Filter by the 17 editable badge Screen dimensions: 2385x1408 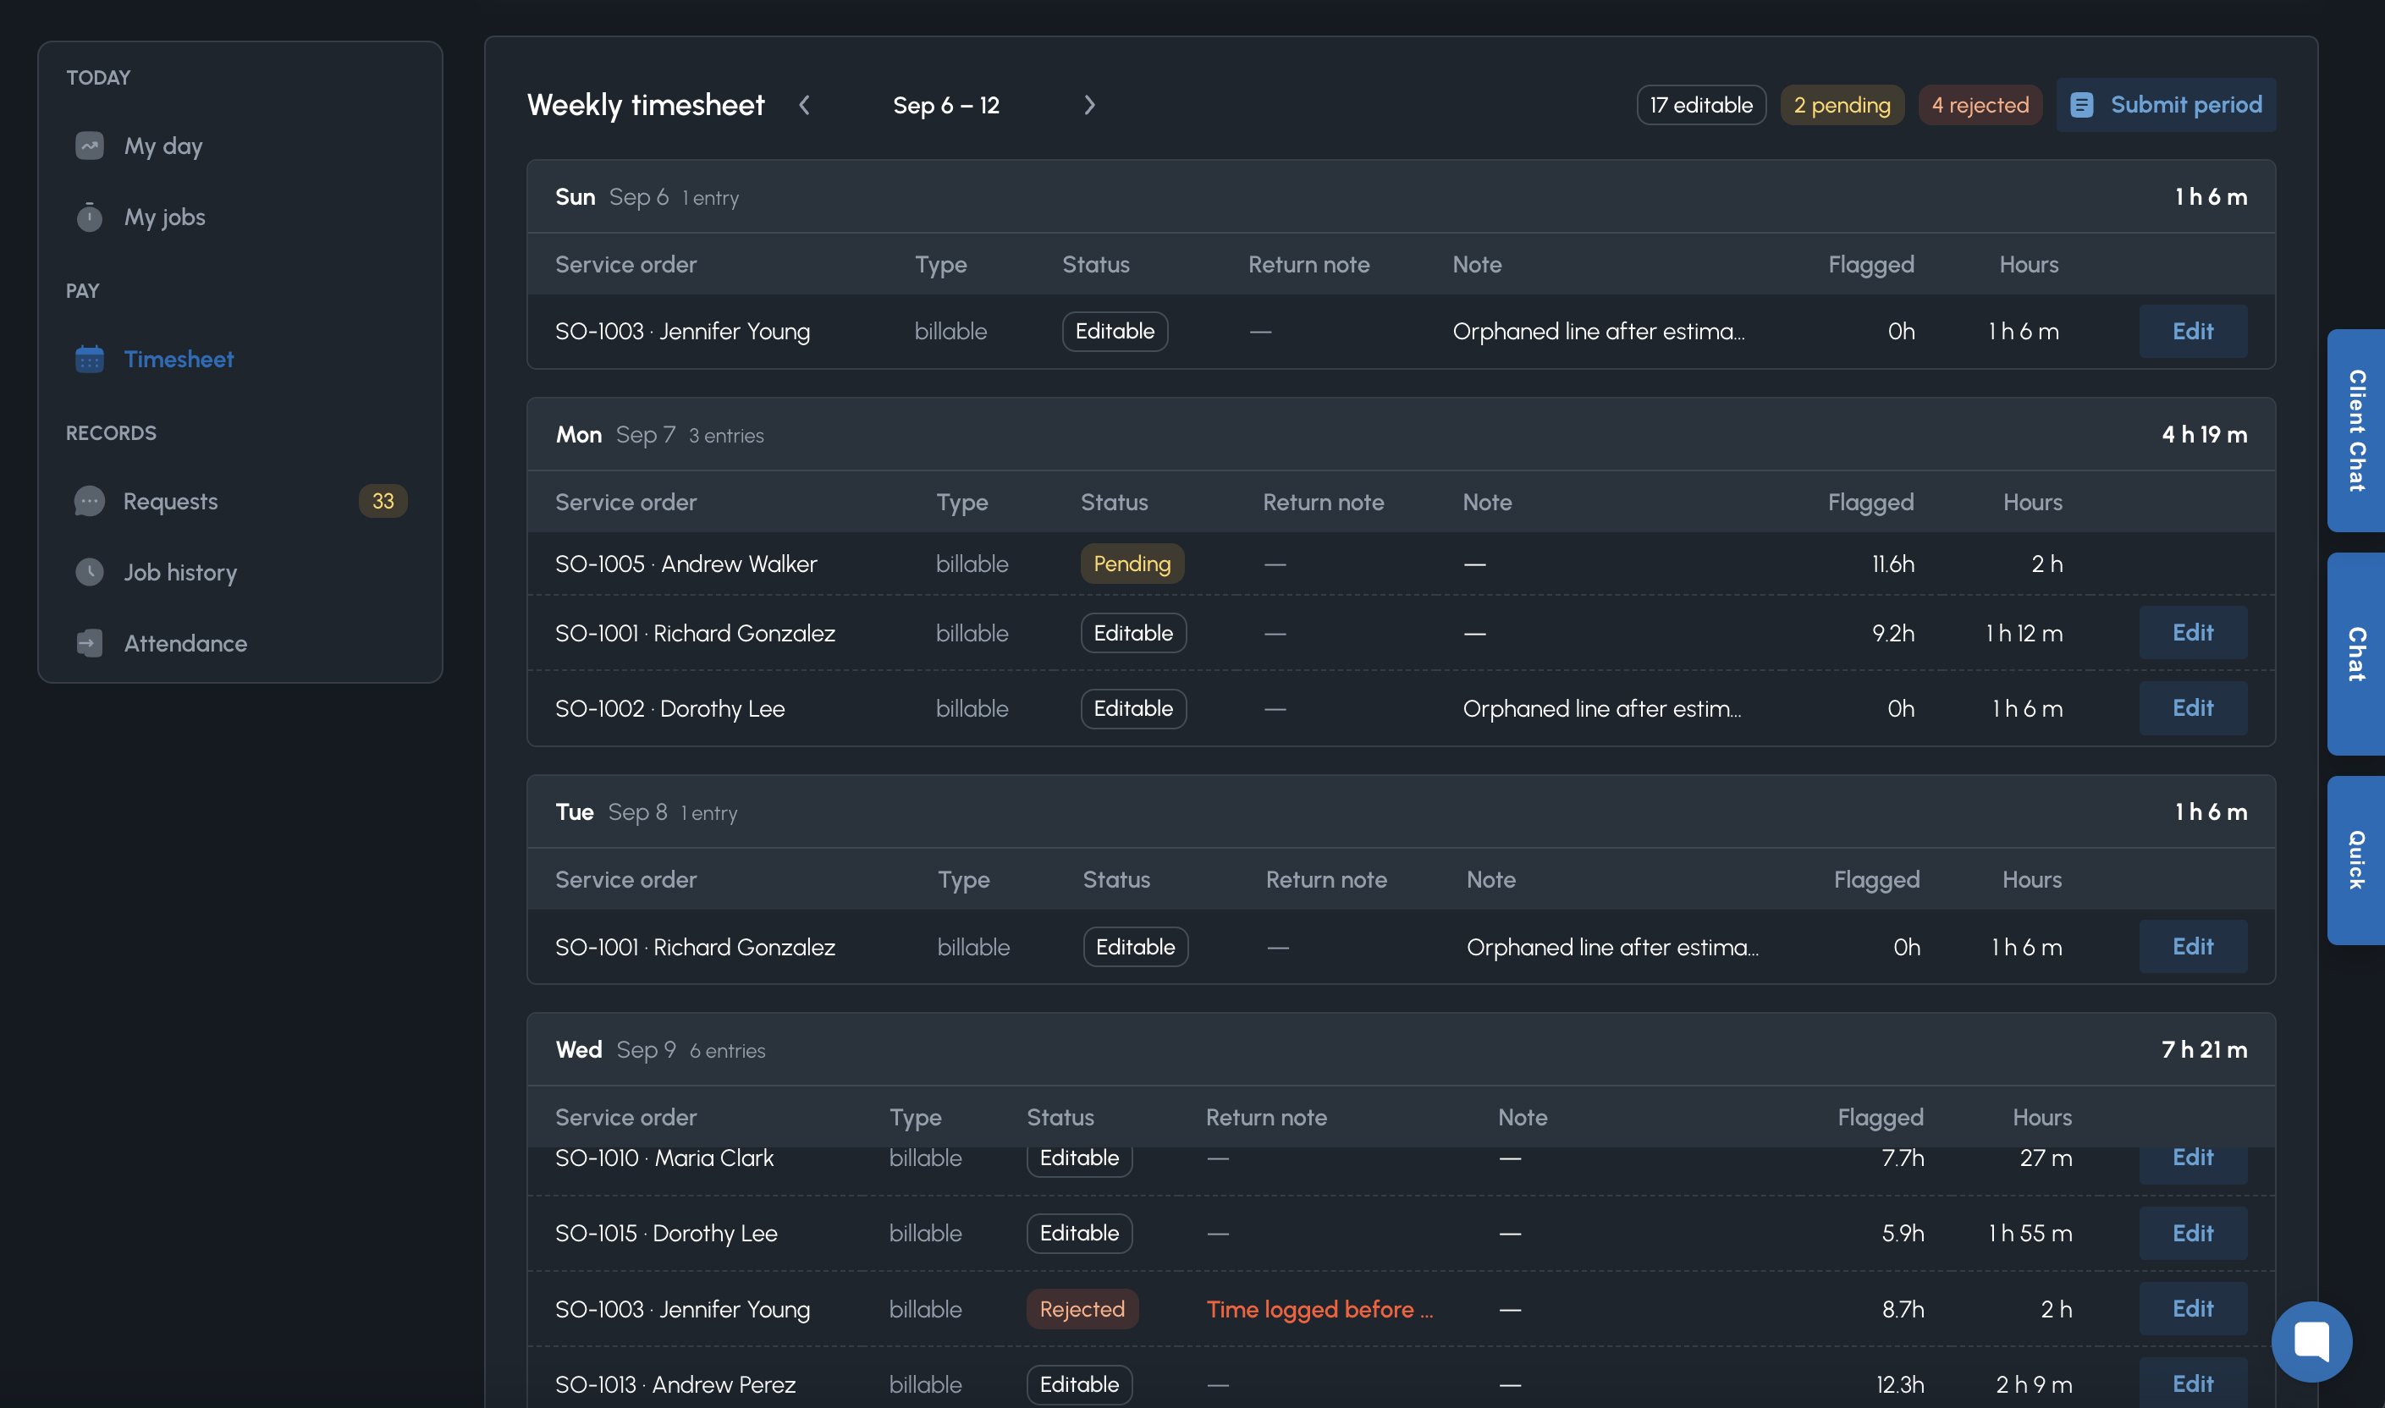[x=1701, y=105]
